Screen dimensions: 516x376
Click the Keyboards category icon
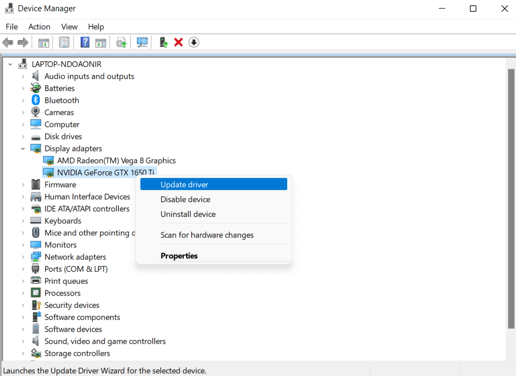[35, 220]
